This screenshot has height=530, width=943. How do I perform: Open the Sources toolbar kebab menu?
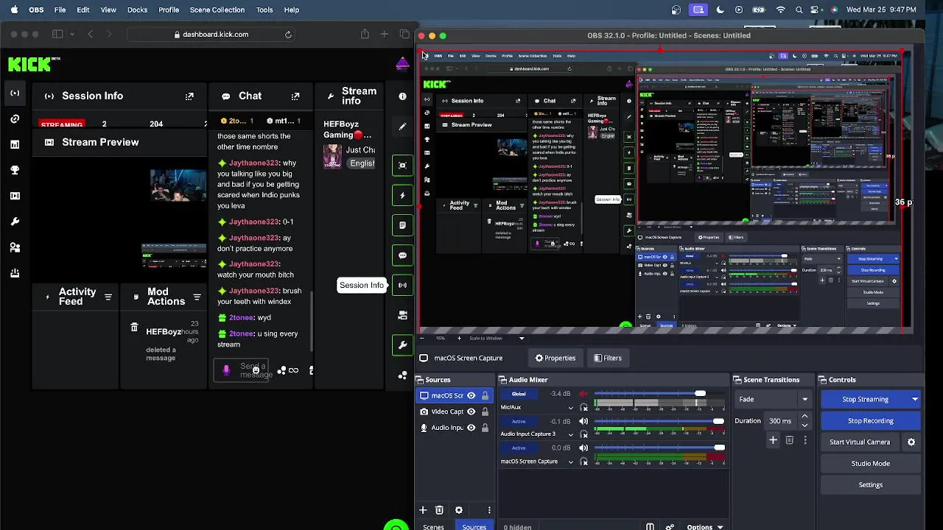[489, 510]
